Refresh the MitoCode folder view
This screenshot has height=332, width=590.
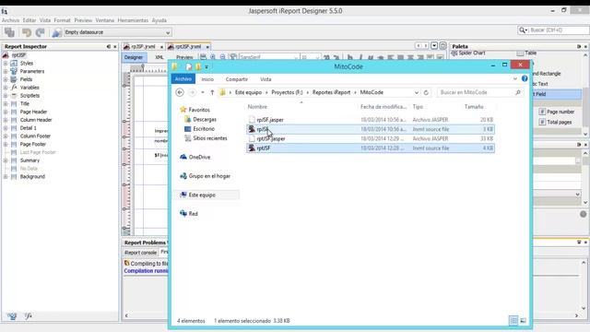click(426, 92)
